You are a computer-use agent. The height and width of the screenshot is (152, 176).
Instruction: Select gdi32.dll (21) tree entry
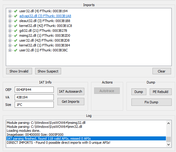43,31
